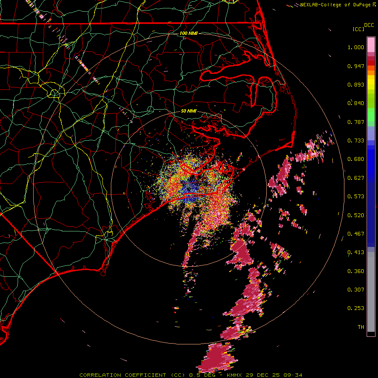The height and width of the screenshot is (378, 378).
Task: Click the 0.787 color scale value
Action: click(x=356, y=122)
